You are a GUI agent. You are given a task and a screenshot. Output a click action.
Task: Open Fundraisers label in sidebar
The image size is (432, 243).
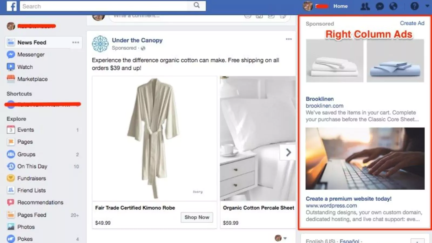32,178
